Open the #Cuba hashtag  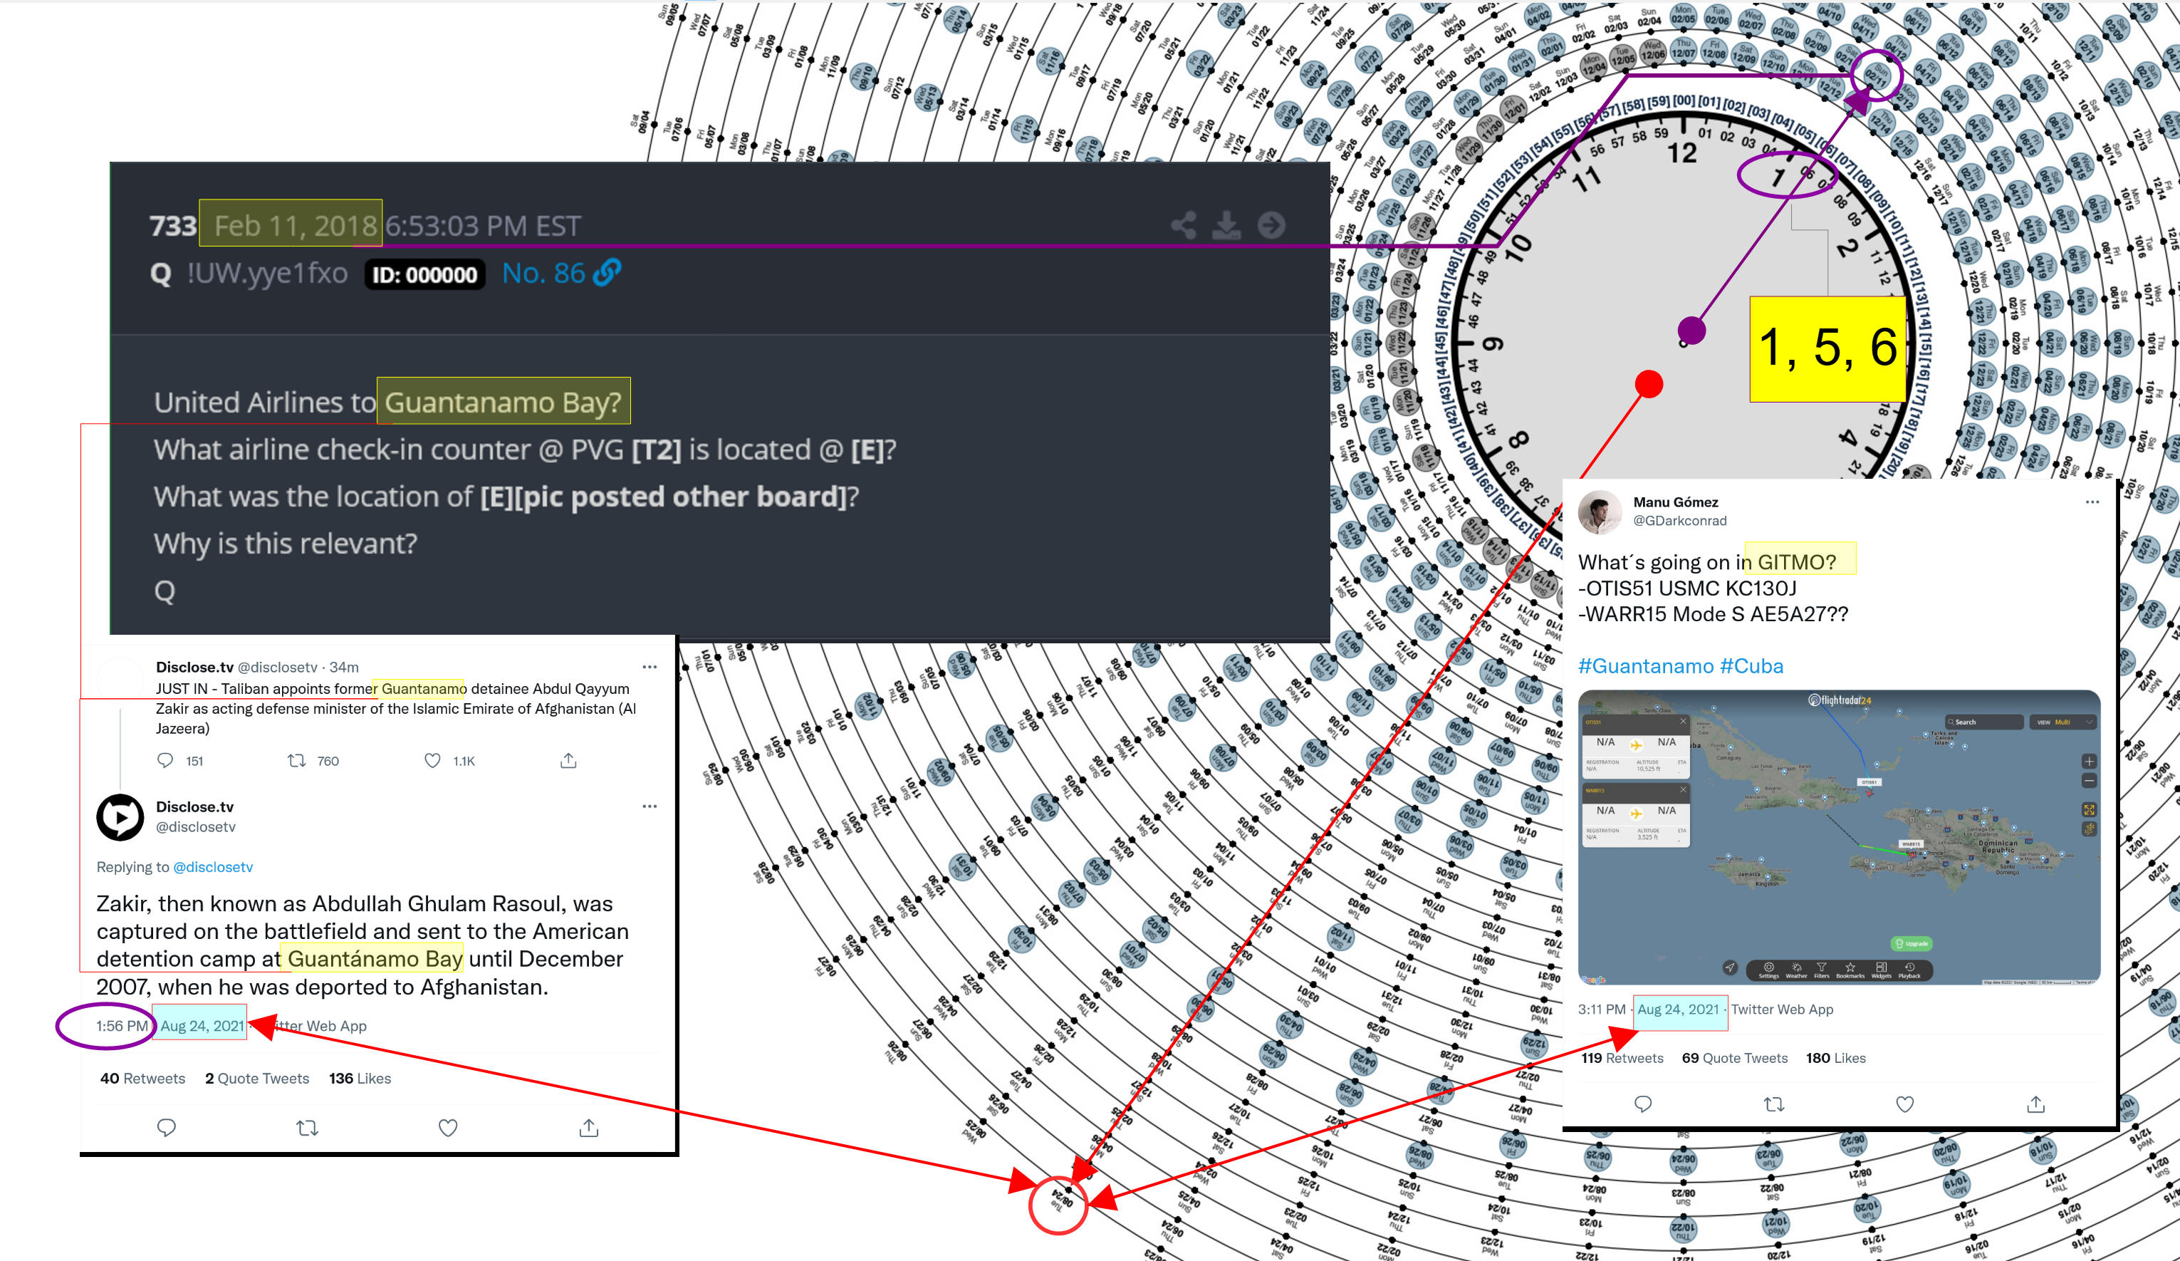1752,666
